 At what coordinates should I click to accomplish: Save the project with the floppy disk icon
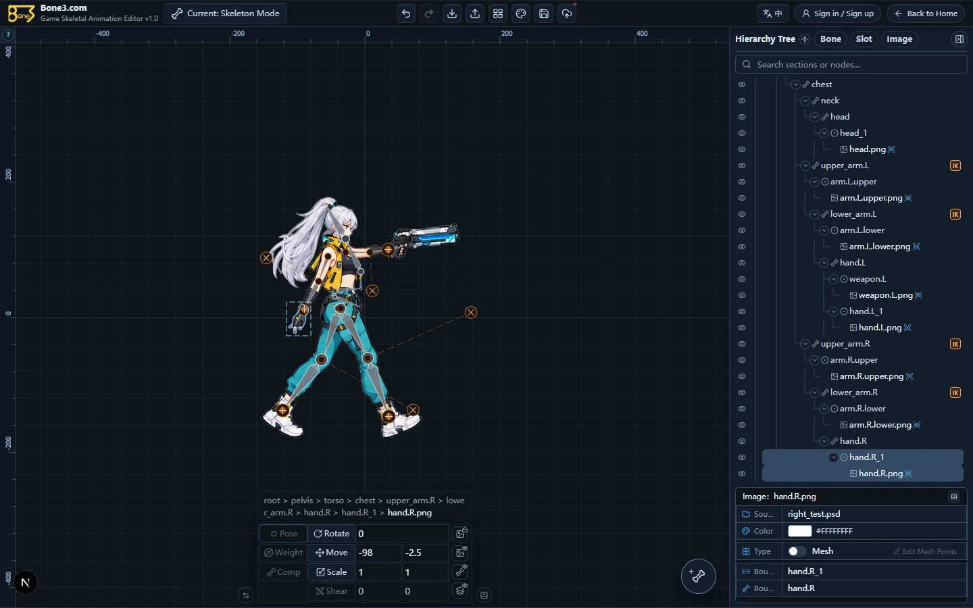(x=544, y=14)
